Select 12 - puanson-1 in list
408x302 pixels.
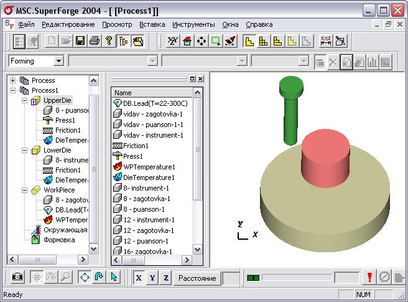146,241
